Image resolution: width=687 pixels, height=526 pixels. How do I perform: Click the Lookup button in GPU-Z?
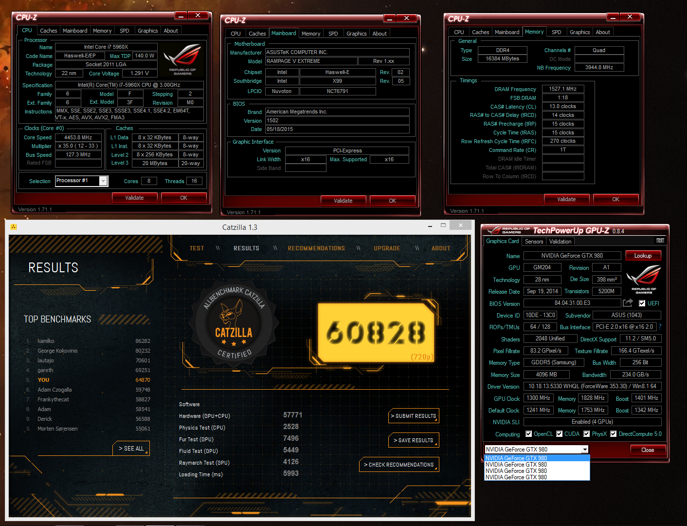pyautogui.click(x=643, y=256)
